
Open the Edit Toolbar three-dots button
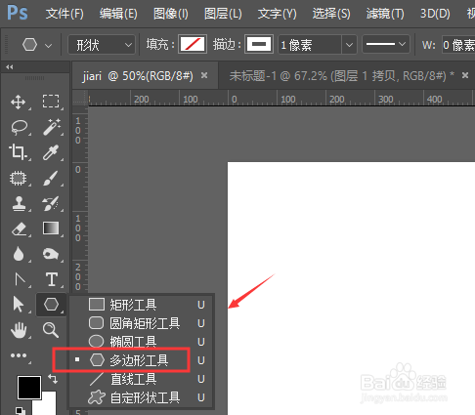click(x=19, y=355)
